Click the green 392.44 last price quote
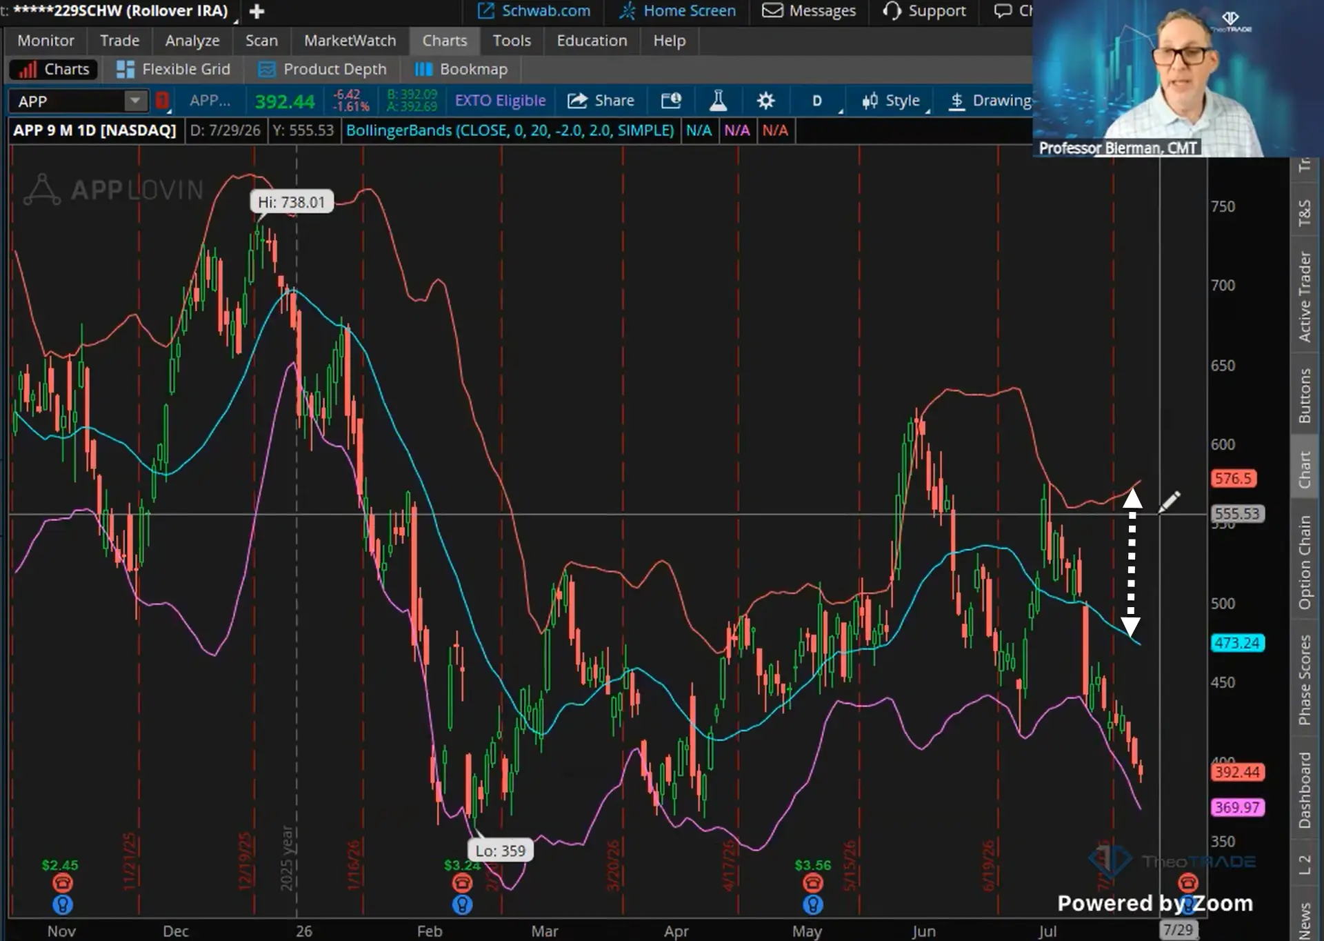This screenshot has height=941, width=1324. pyautogui.click(x=285, y=101)
